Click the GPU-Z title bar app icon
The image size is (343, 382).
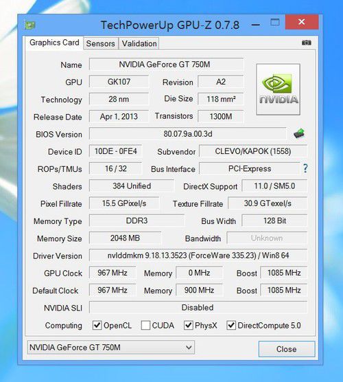coord(30,25)
